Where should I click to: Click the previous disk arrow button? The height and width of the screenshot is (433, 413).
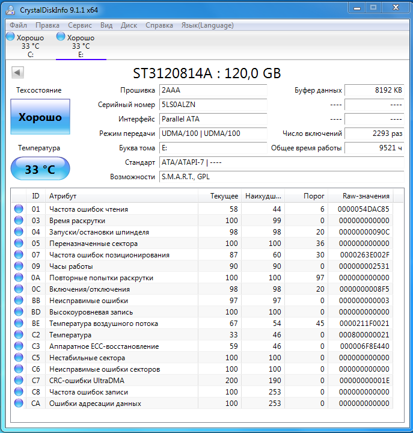tap(17, 73)
